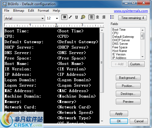This screenshot has height=128, width=152.
Task: Click the <Free Space> placeholder in editor
Action: click(72, 58)
